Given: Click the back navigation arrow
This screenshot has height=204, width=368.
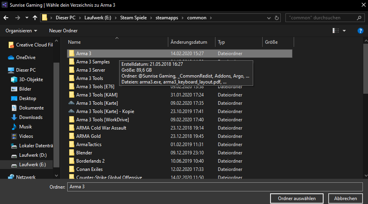Looking at the screenshot, I should (6, 18).
